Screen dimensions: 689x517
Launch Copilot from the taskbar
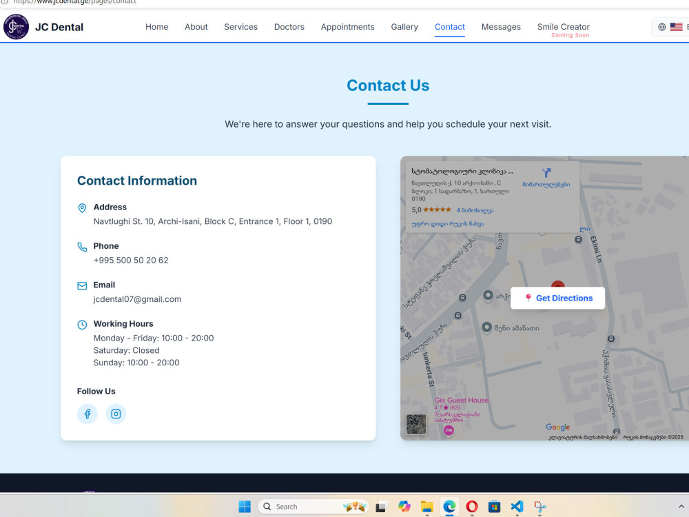404,507
